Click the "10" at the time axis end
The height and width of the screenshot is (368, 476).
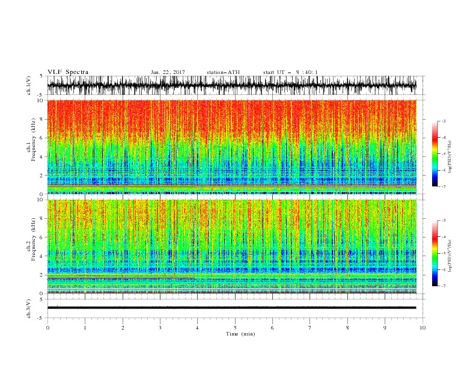click(x=423, y=328)
